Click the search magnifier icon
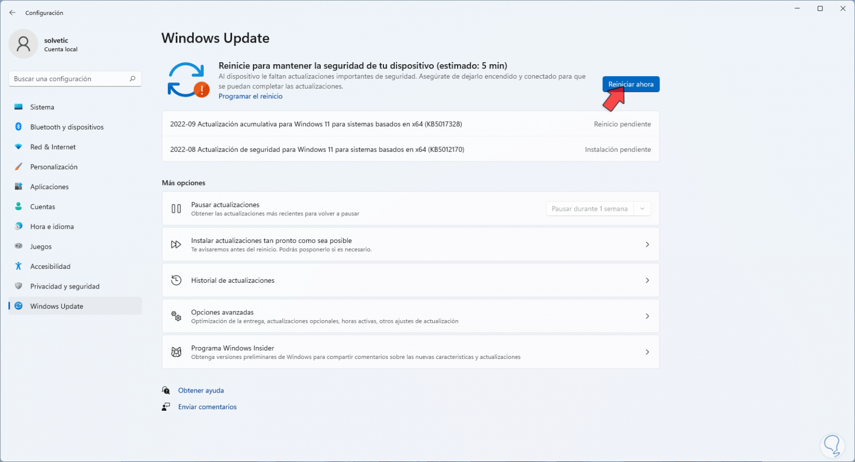855x462 pixels. click(x=133, y=79)
